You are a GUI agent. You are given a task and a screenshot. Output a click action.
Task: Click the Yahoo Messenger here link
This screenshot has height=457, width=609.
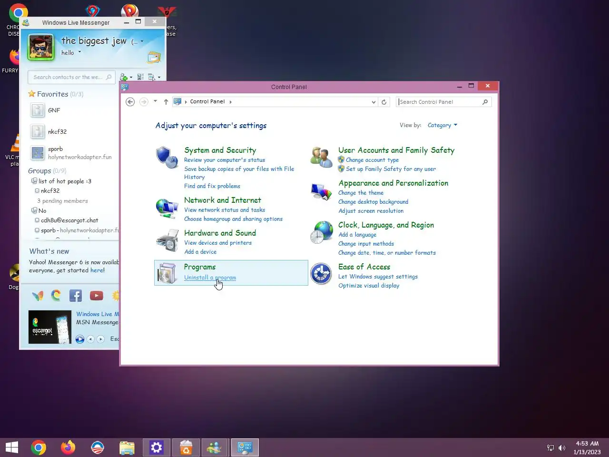(97, 270)
